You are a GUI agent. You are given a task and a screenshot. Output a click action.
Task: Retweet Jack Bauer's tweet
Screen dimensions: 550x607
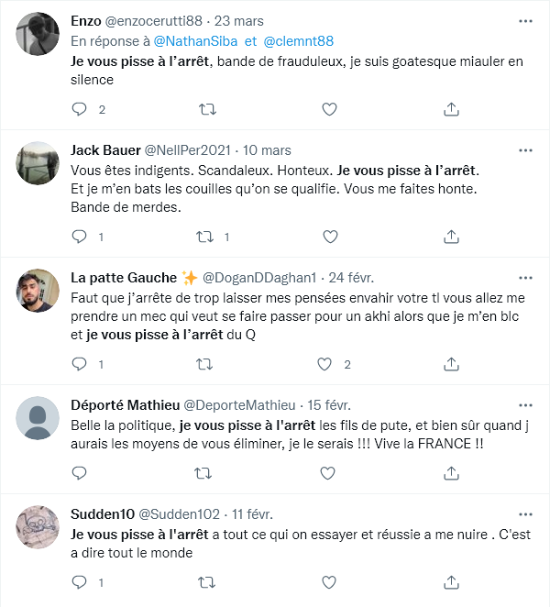point(207,237)
